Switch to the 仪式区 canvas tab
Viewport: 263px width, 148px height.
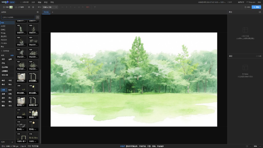pyautogui.click(x=46, y=12)
